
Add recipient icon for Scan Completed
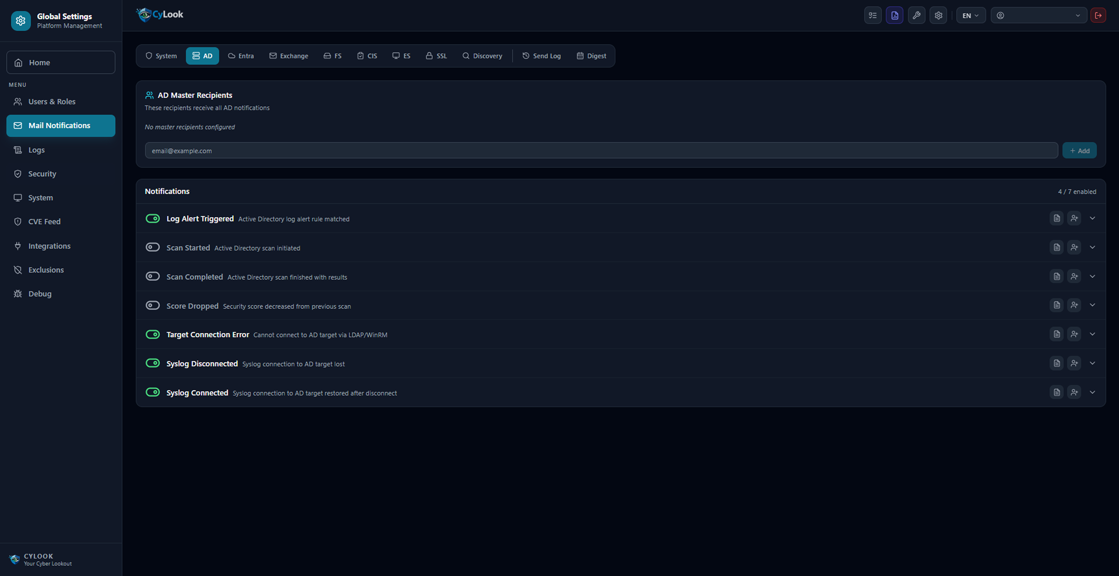(x=1074, y=276)
